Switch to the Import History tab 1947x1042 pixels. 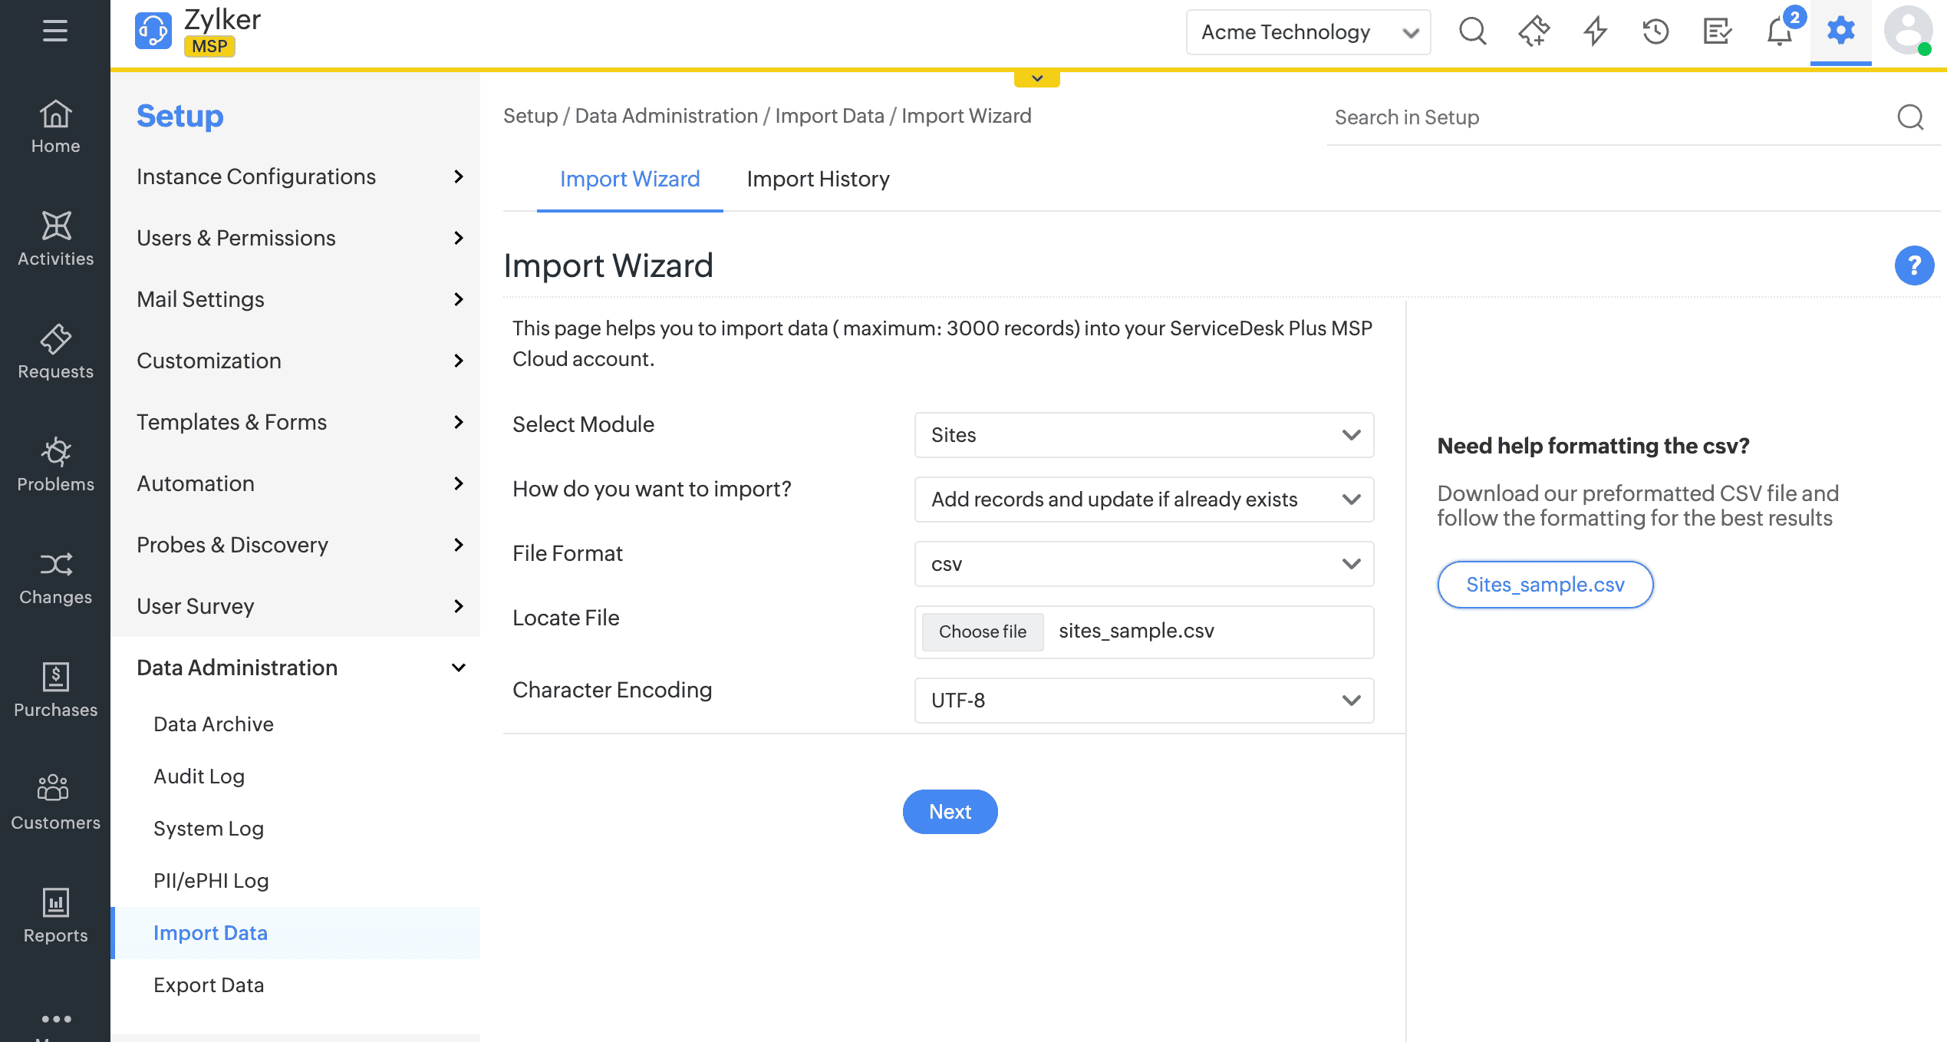pyautogui.click(x=818, y=179)
